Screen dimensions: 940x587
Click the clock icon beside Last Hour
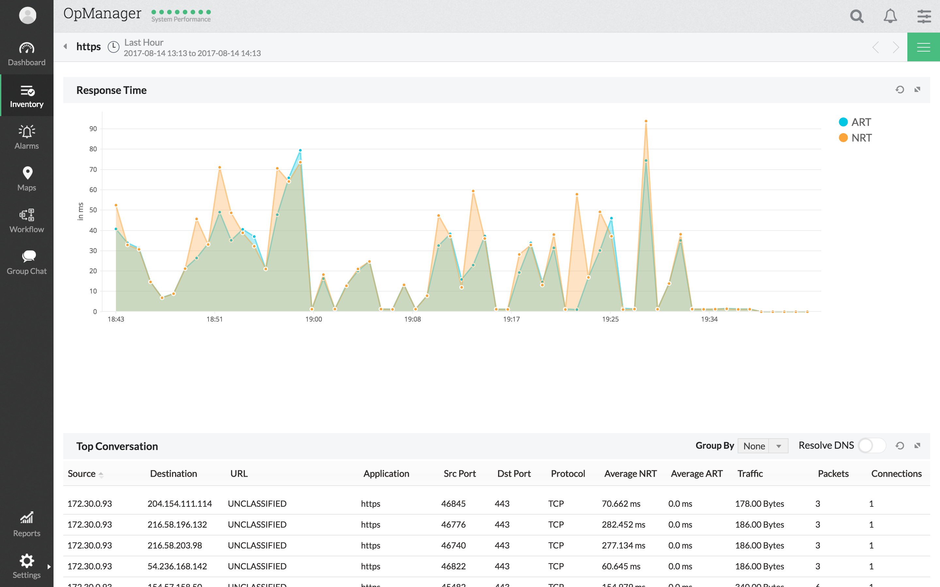click(113, 47)
